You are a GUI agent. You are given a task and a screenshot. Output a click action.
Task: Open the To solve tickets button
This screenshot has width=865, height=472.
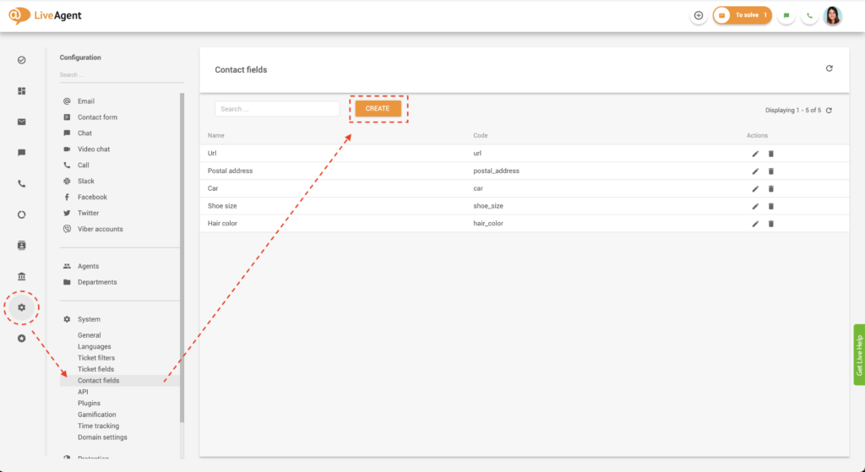(x=742, y=15)
